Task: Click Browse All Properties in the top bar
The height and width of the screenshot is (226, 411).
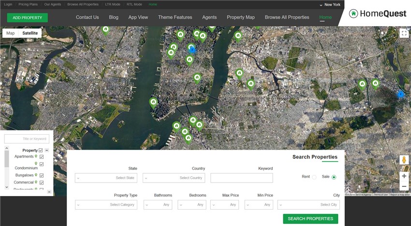Action: [83, 4]
